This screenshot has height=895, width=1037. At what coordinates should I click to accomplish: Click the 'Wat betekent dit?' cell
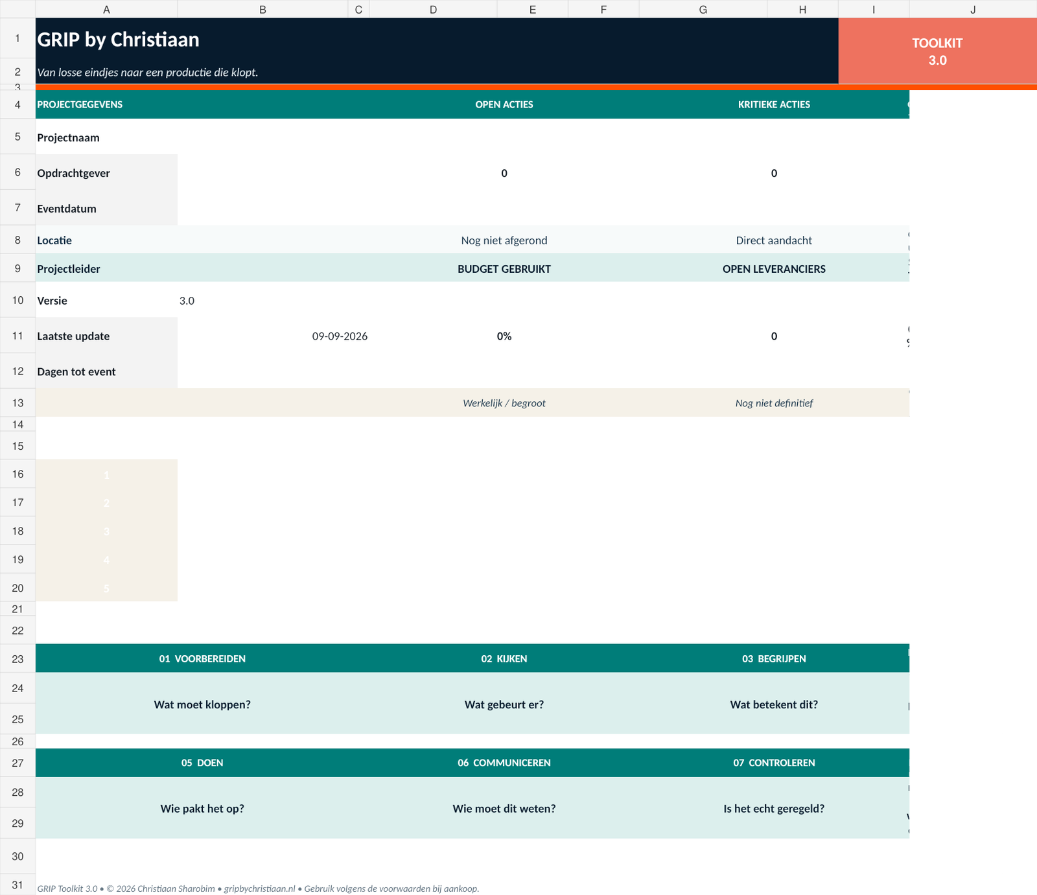point(774,704)
